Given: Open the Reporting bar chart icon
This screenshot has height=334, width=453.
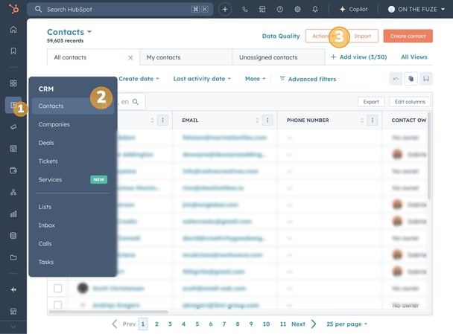Looking at the screenshot, I should (x=13, y=214).
